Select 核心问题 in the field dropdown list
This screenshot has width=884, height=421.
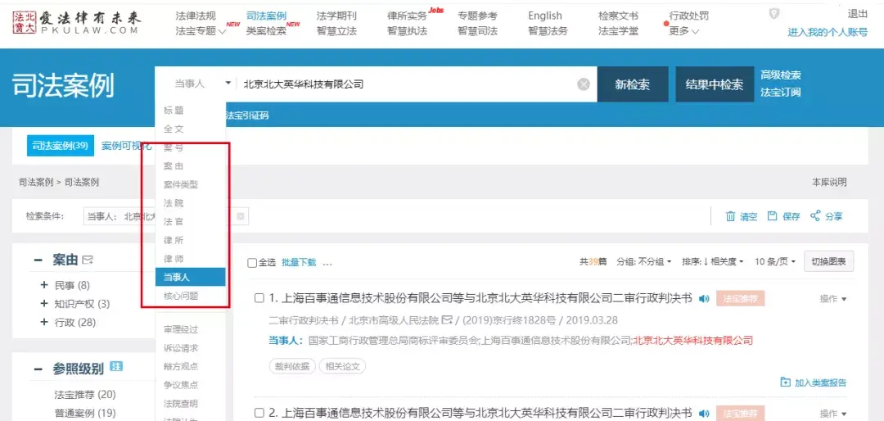pos(181,296)
